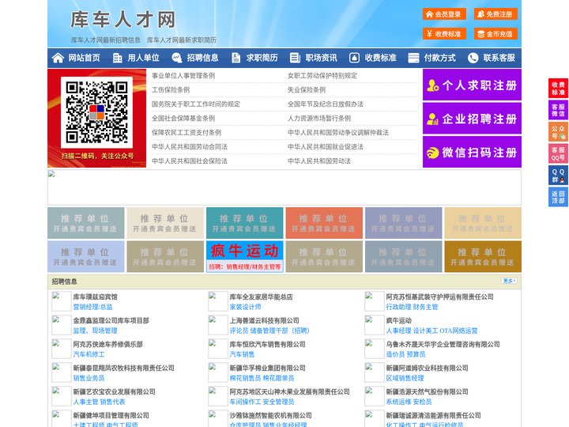This screenshot has width=569, height=427.
Task: Click the 免费注册 button
Action: click(496, 14)
